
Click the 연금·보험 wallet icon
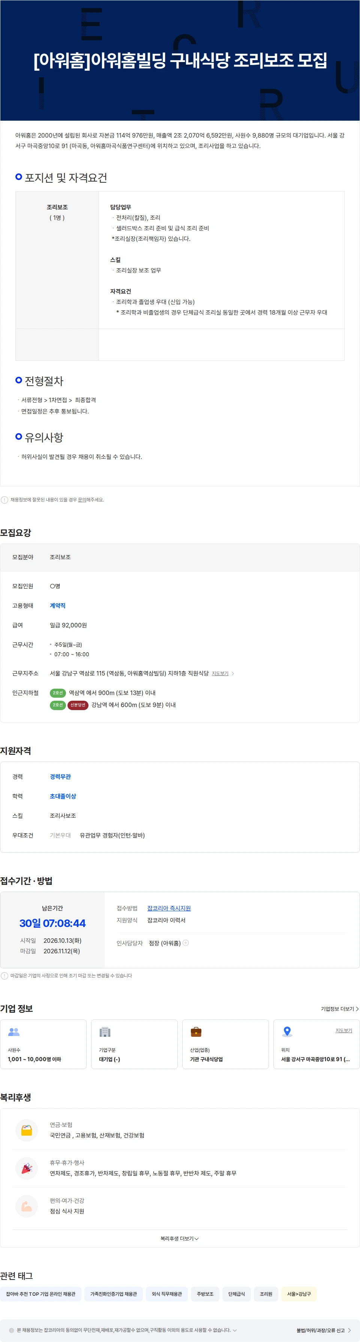coord(27,1130)
